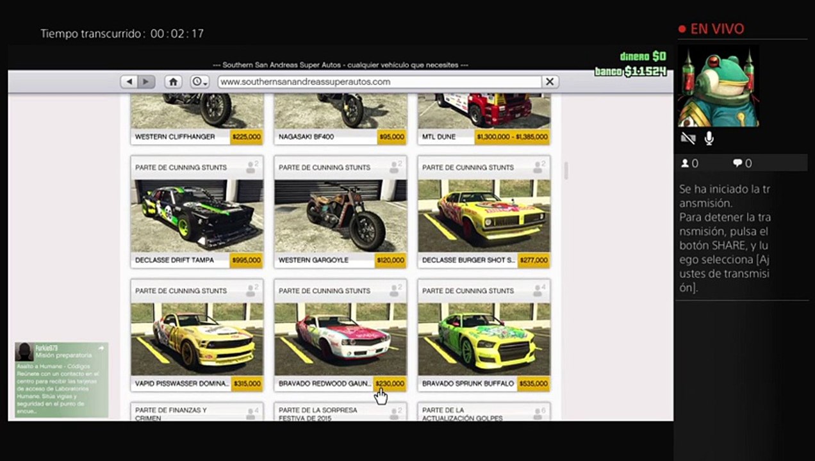
Task: Open the browser history clock dropdown
Action: coord(200,82)
